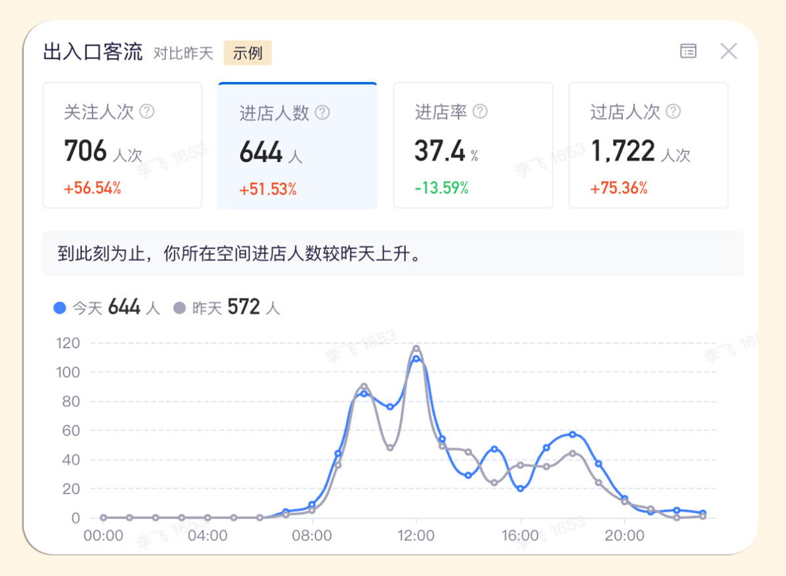Click help icon next to 进店人数
This screenshot has width=786, height=576.
coord(322,112)
